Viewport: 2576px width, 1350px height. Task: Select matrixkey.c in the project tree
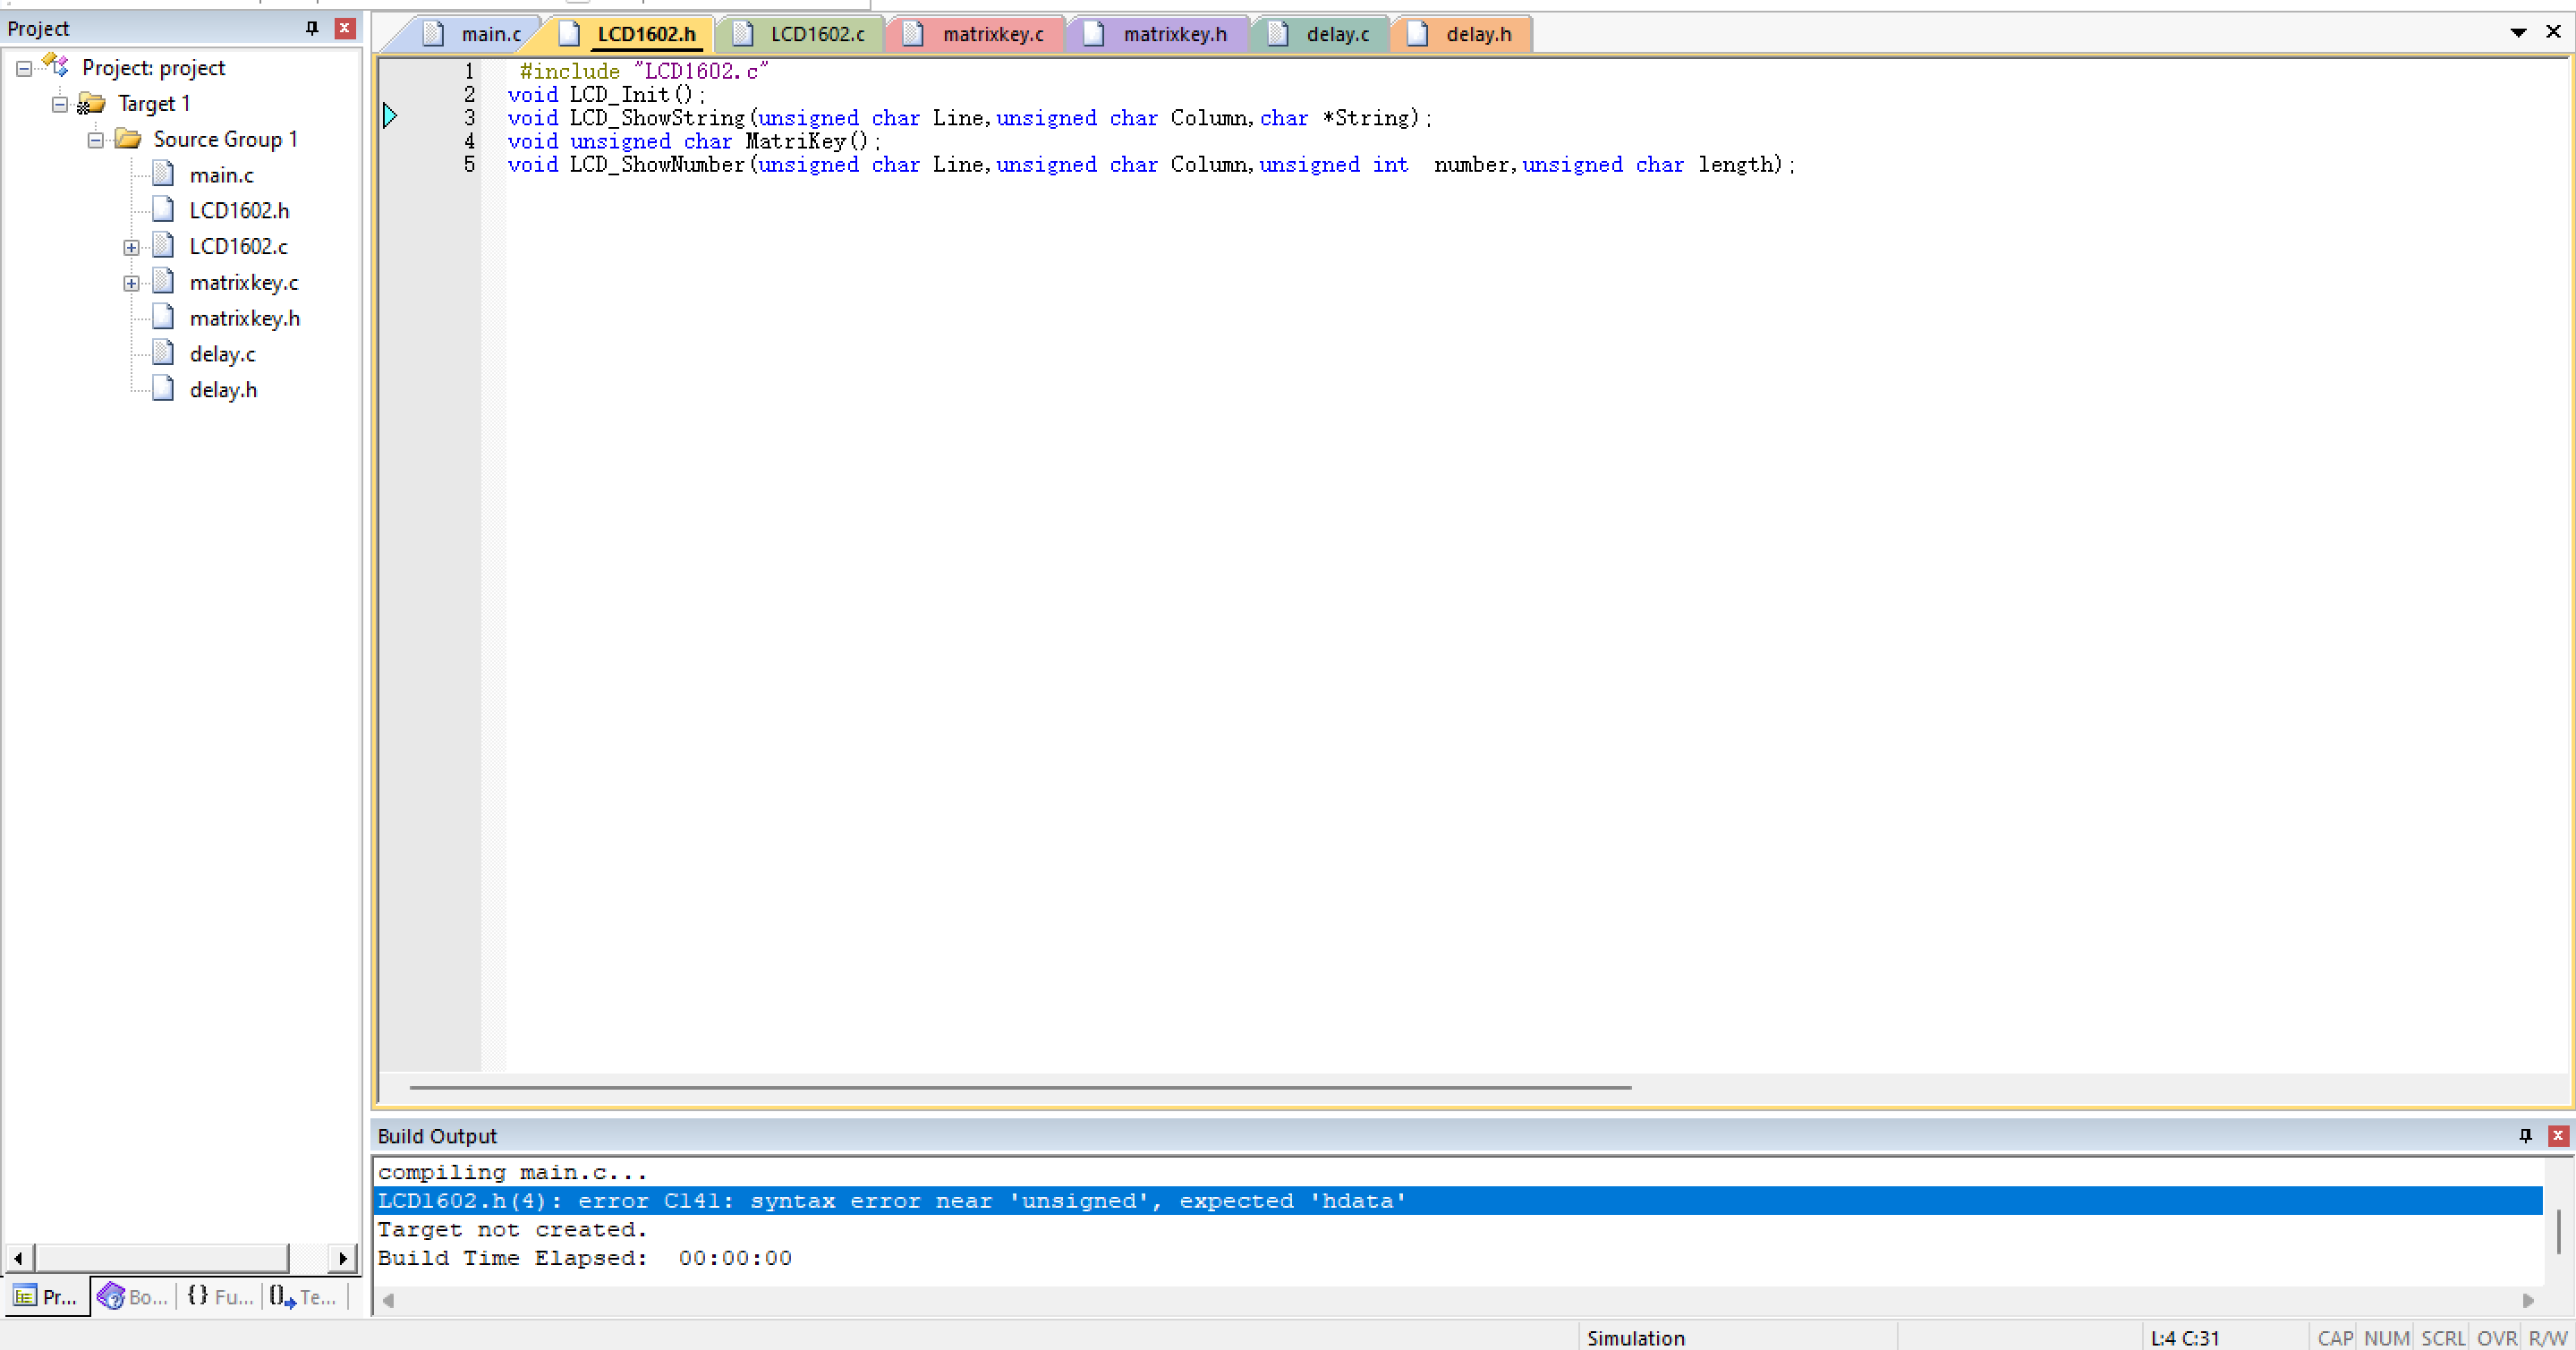244,283
